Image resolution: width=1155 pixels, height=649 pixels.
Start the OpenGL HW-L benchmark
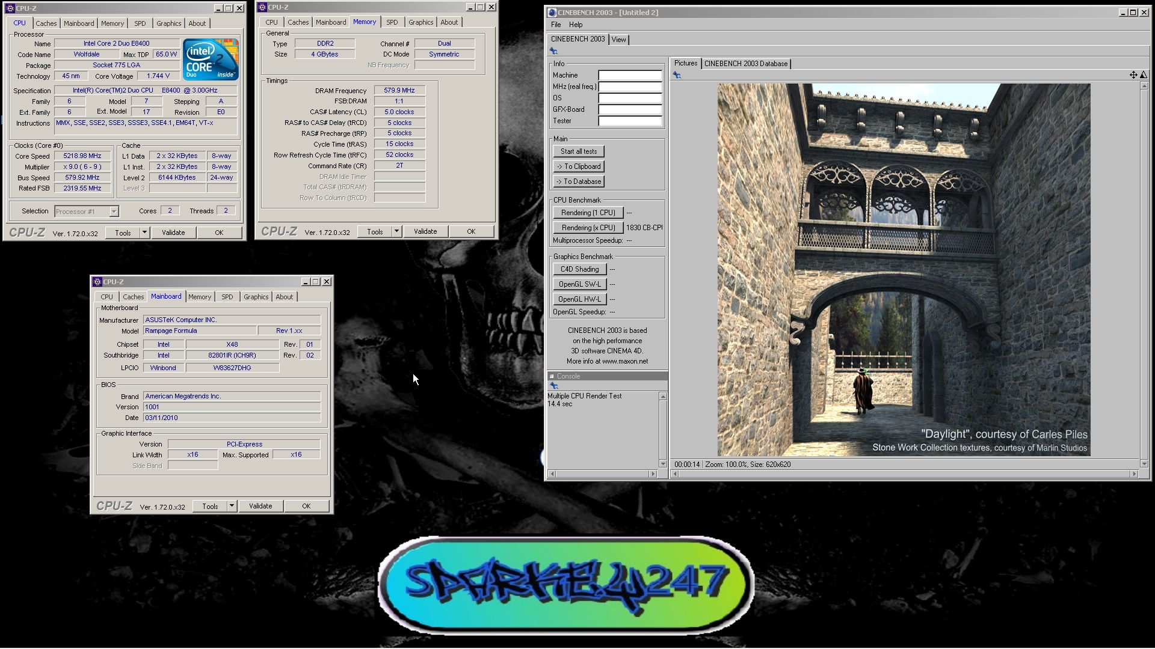(579, 299)
